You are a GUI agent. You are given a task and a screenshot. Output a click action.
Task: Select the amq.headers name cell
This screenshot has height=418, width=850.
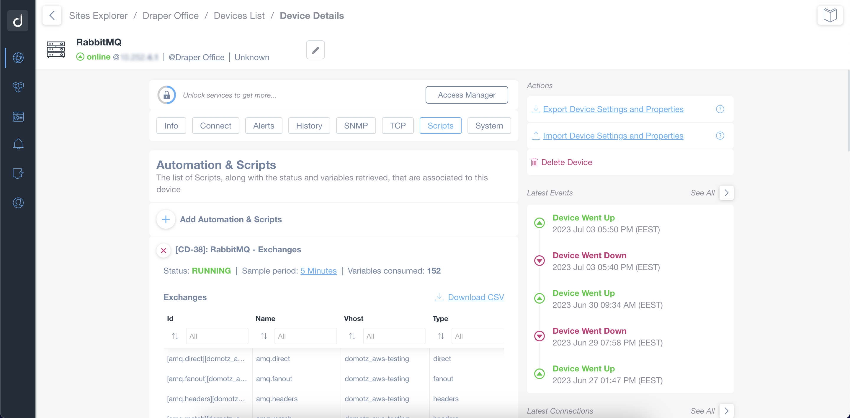coord(277,399)
